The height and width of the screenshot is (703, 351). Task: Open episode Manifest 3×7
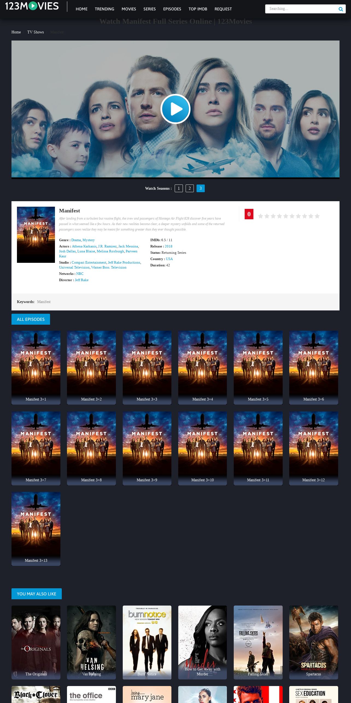pos(36,448)
